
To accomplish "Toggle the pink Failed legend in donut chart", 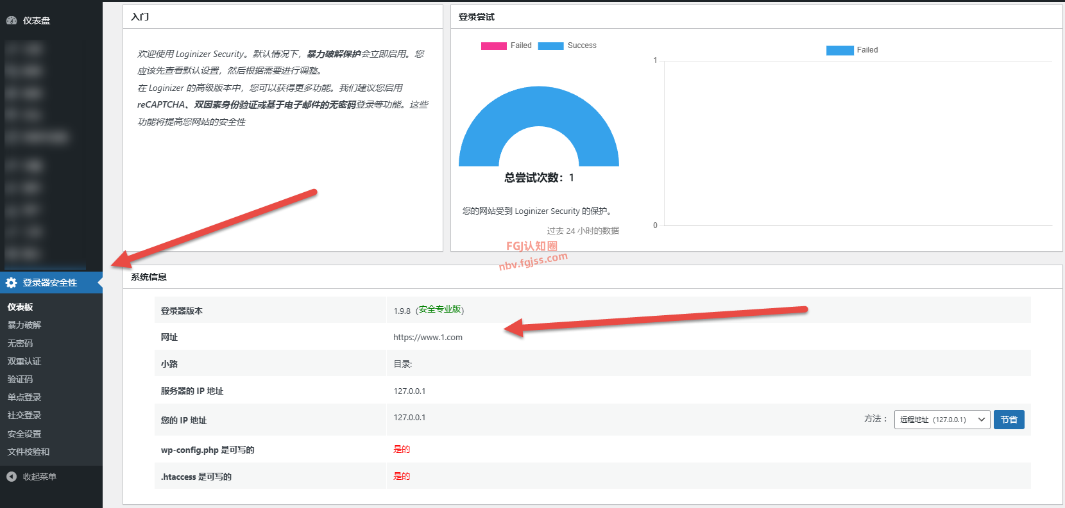I will [506, 45].
